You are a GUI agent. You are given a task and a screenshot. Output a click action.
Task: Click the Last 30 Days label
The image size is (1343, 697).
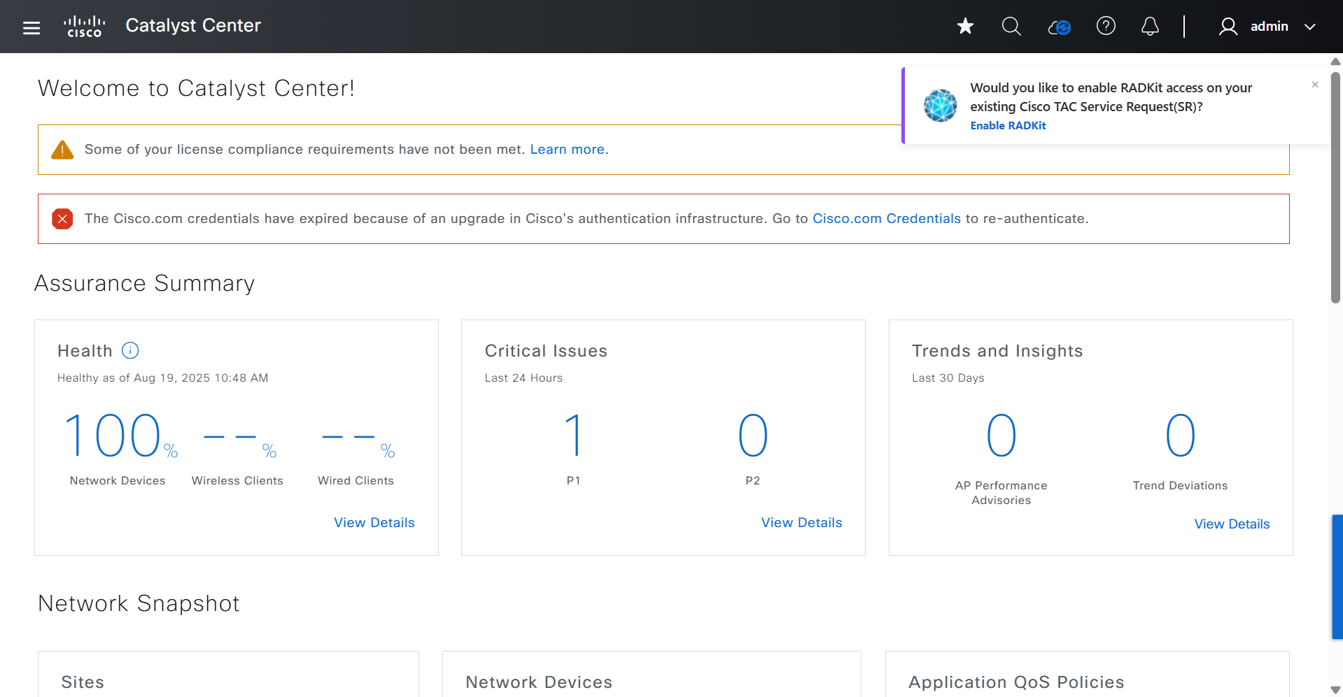pos(948,378)
